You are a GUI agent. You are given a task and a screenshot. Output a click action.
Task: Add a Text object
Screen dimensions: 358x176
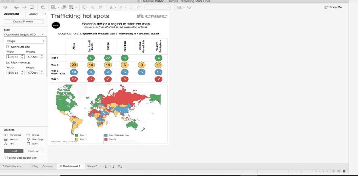9,144
